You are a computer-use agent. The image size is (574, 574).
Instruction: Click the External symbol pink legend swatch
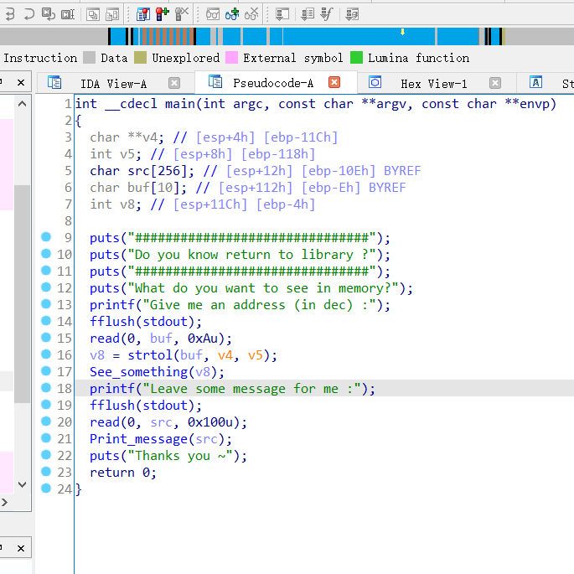click(232, 58)
